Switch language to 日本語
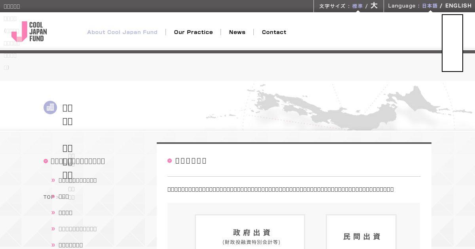This screenshot has height=249, width=475. pos(430,6)
